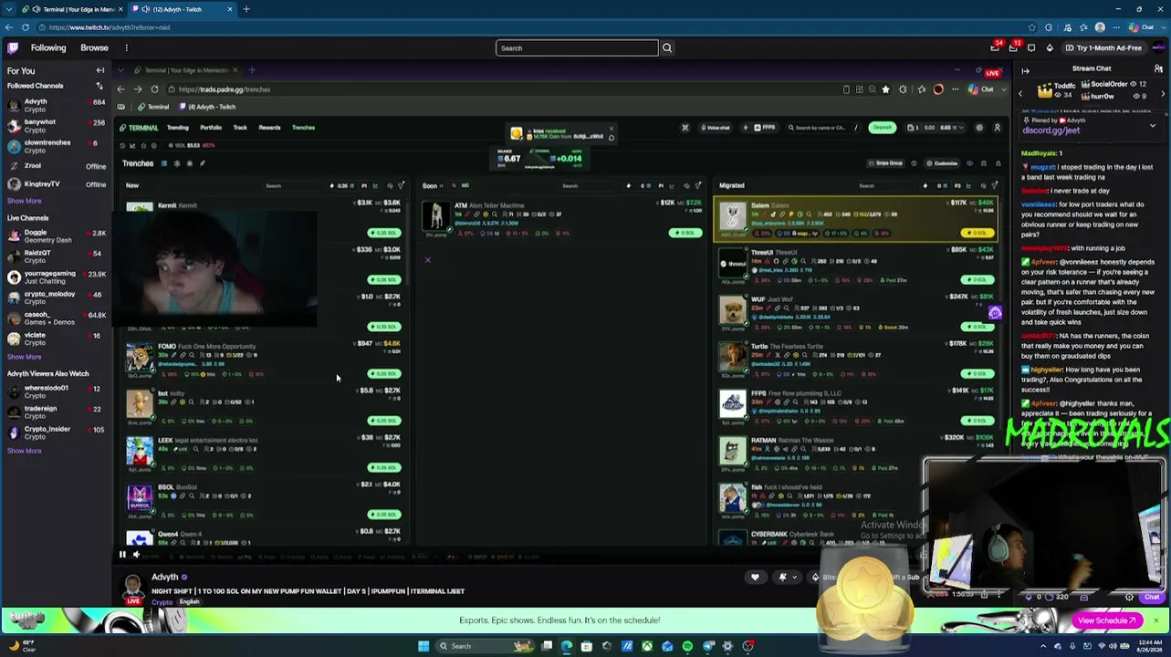Click the heart follow icon under stream
This screenshot has width=1171, height=657.
(755, 577)
